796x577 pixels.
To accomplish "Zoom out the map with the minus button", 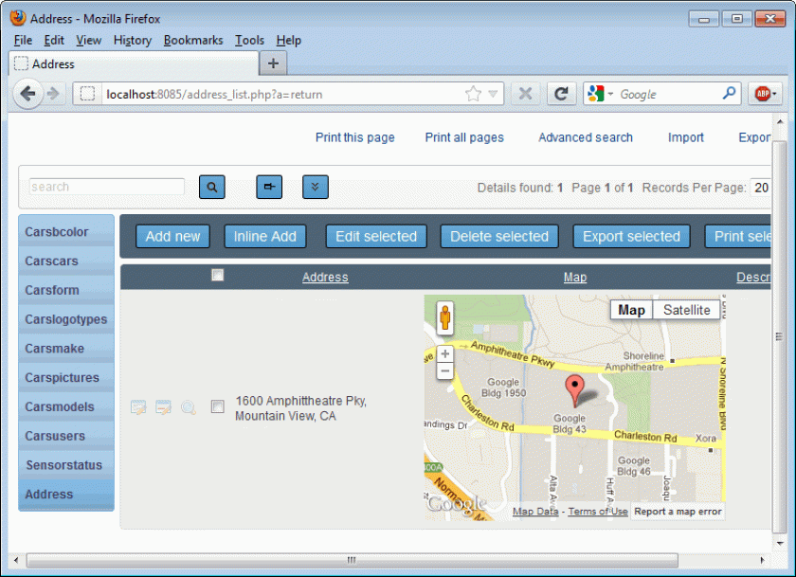I will (444, 371).
